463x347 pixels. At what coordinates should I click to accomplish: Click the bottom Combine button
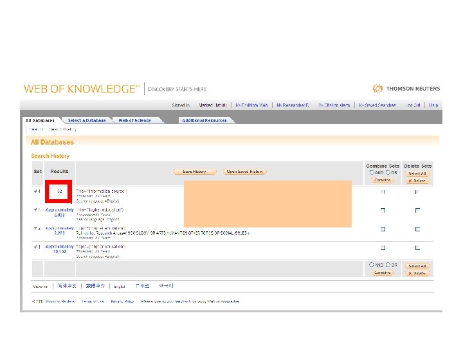[383, 272]
